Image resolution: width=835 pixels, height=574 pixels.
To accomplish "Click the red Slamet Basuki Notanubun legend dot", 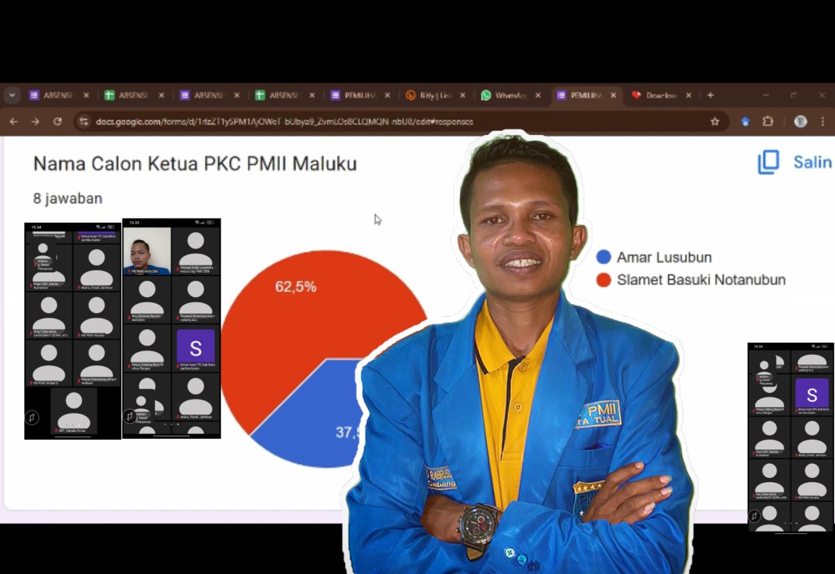I will (x=604, y=280).
